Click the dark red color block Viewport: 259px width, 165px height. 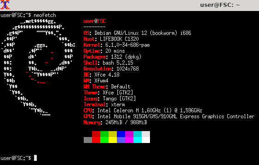[96, 134]
